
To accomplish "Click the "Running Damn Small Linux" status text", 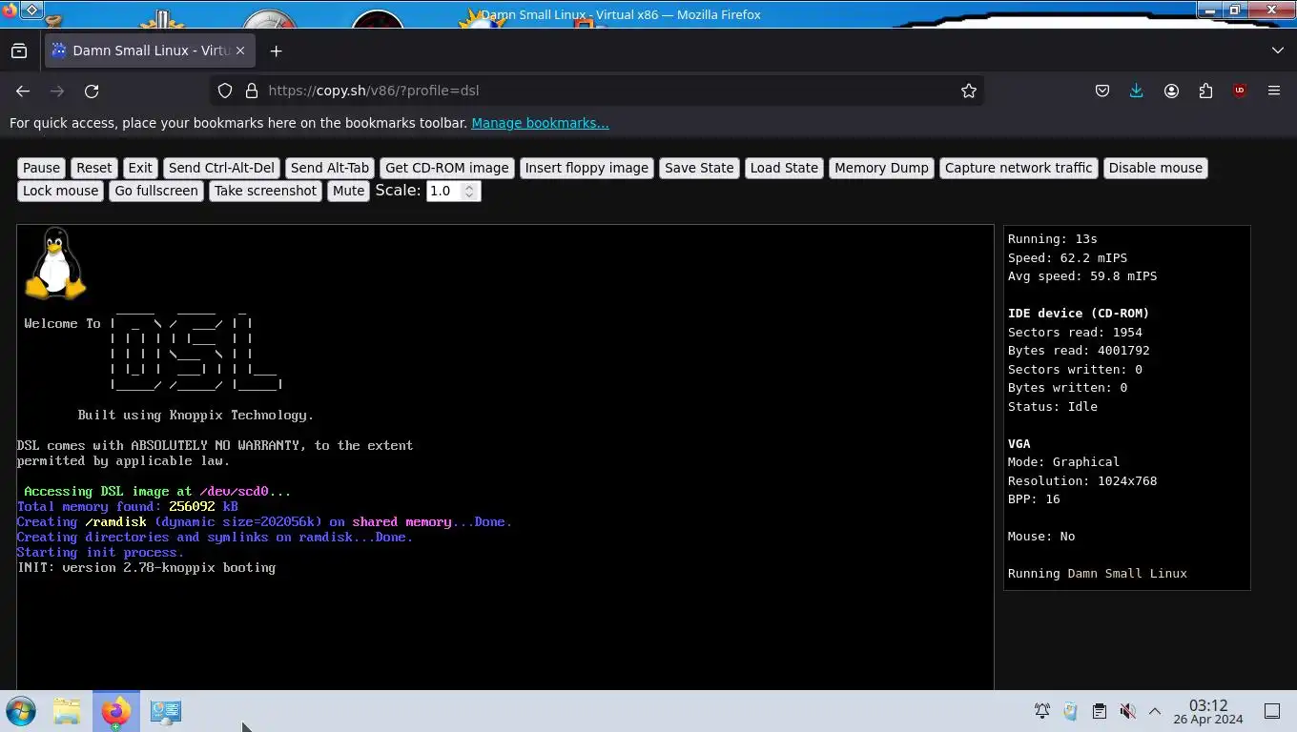I will (1097, 574).
